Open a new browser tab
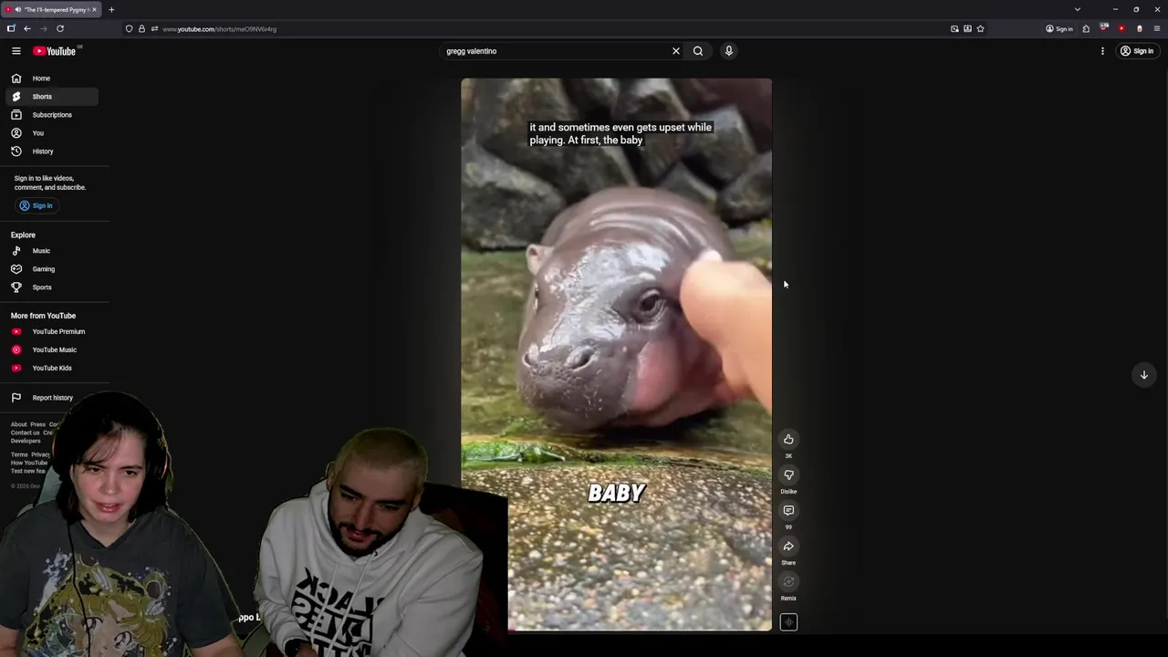 [x=111, y=10]
